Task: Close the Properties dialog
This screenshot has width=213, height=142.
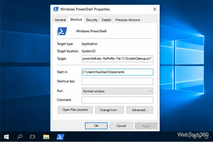Action: click(155, 9)
